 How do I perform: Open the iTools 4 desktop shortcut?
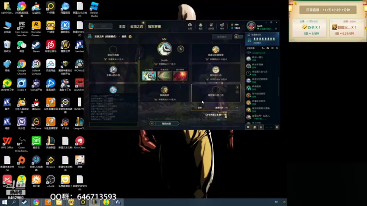tap(22, 85)
